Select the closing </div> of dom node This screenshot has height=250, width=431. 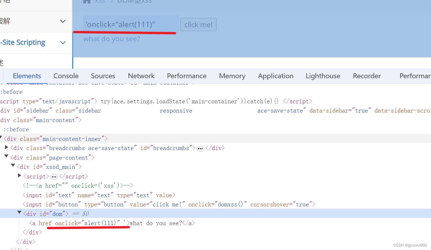(32, 232)
